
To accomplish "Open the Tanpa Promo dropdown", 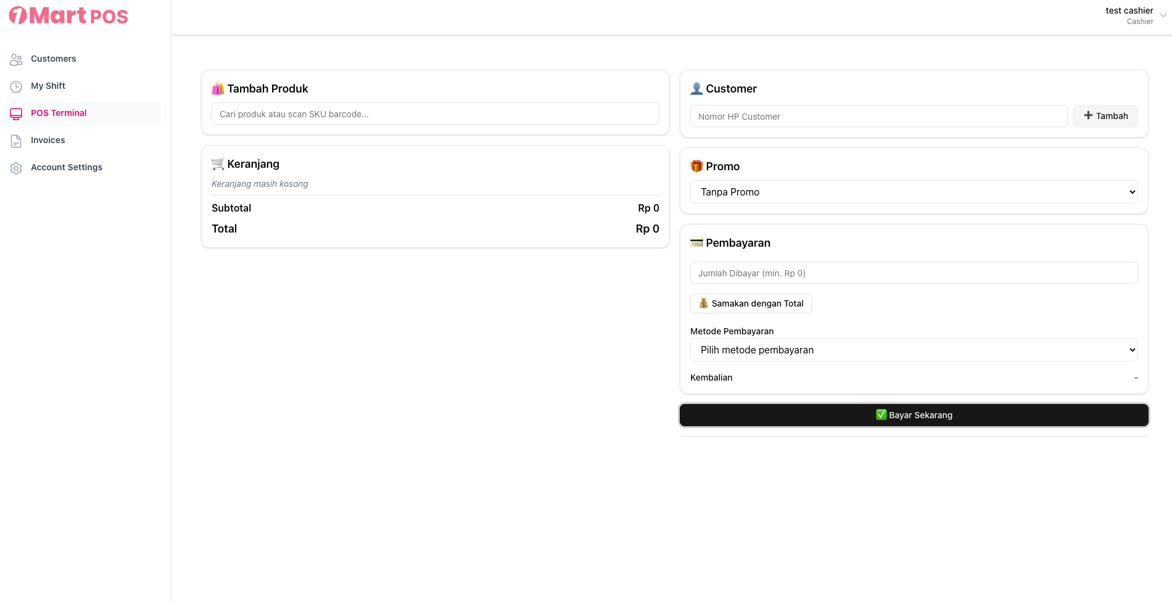I will point(914,192).
